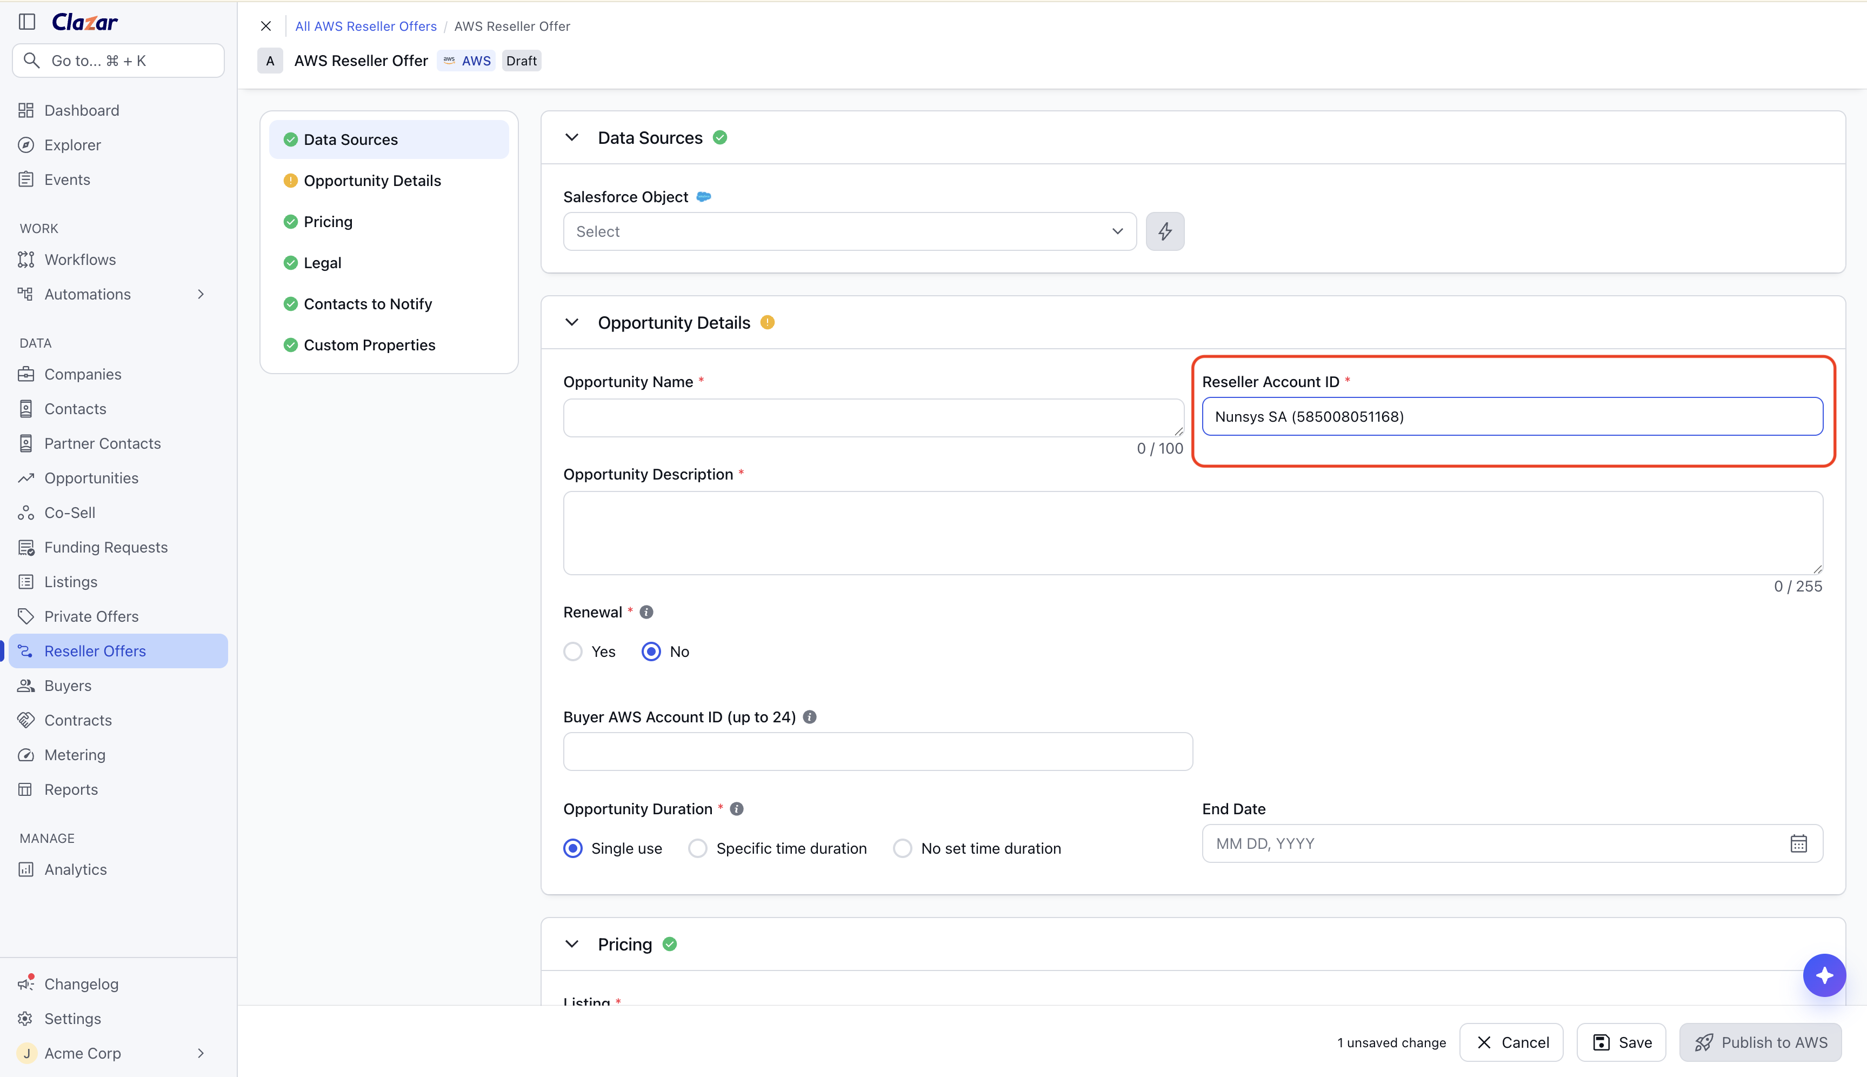
Task: Expand the Automations submenu
Action: click(x=201, y=295)
